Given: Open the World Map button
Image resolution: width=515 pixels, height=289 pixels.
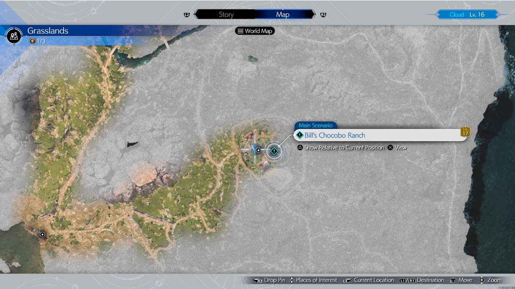Looking at the screenshot, I should pyautogui.click(x=254, y=31).
